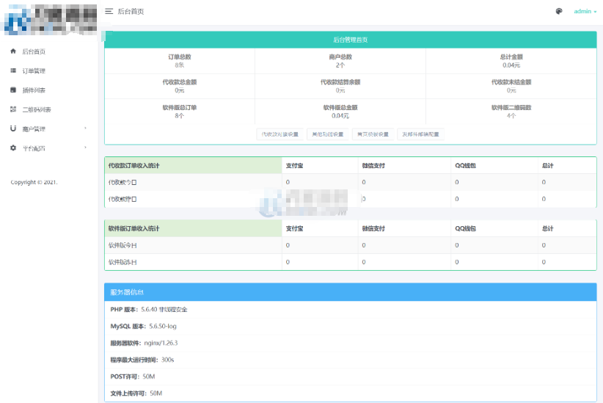The height and width of the screenshot is (403, 603).
Task: Click the 其他功能设置 button
Action: 327,134
